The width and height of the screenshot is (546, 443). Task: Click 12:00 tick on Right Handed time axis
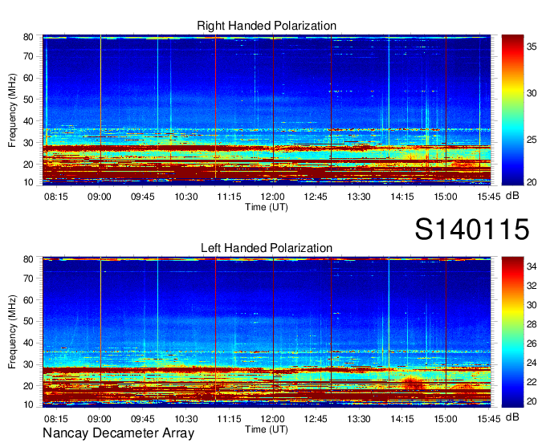coord(273,197)
